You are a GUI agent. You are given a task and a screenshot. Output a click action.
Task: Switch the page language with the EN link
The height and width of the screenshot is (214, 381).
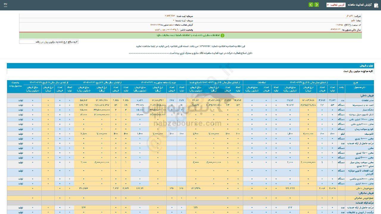click(x=5, y=5)
